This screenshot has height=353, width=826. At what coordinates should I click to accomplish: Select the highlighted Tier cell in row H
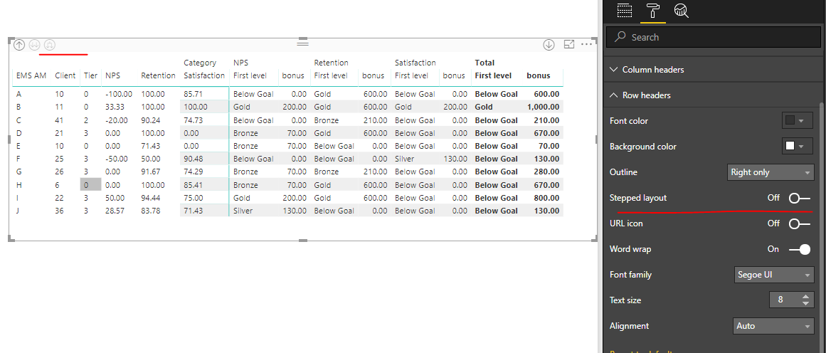[x=90, y=185]
